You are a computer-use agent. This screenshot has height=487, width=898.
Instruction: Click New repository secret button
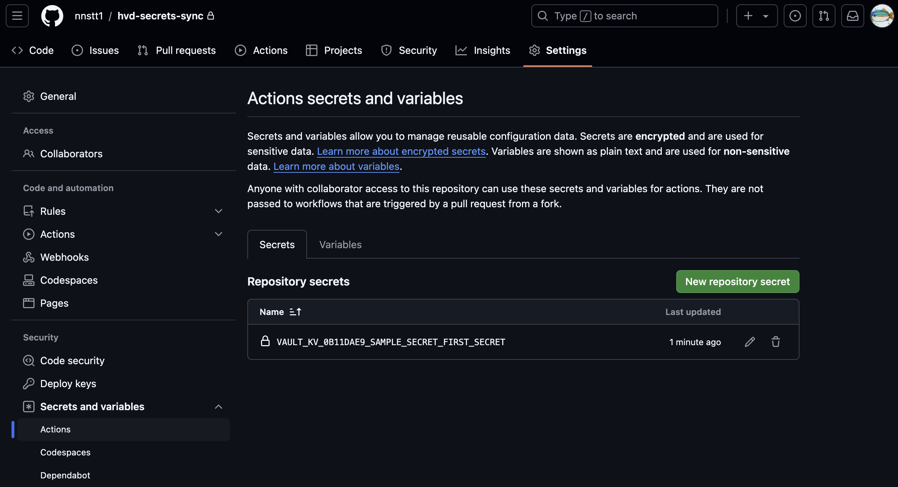738,282
